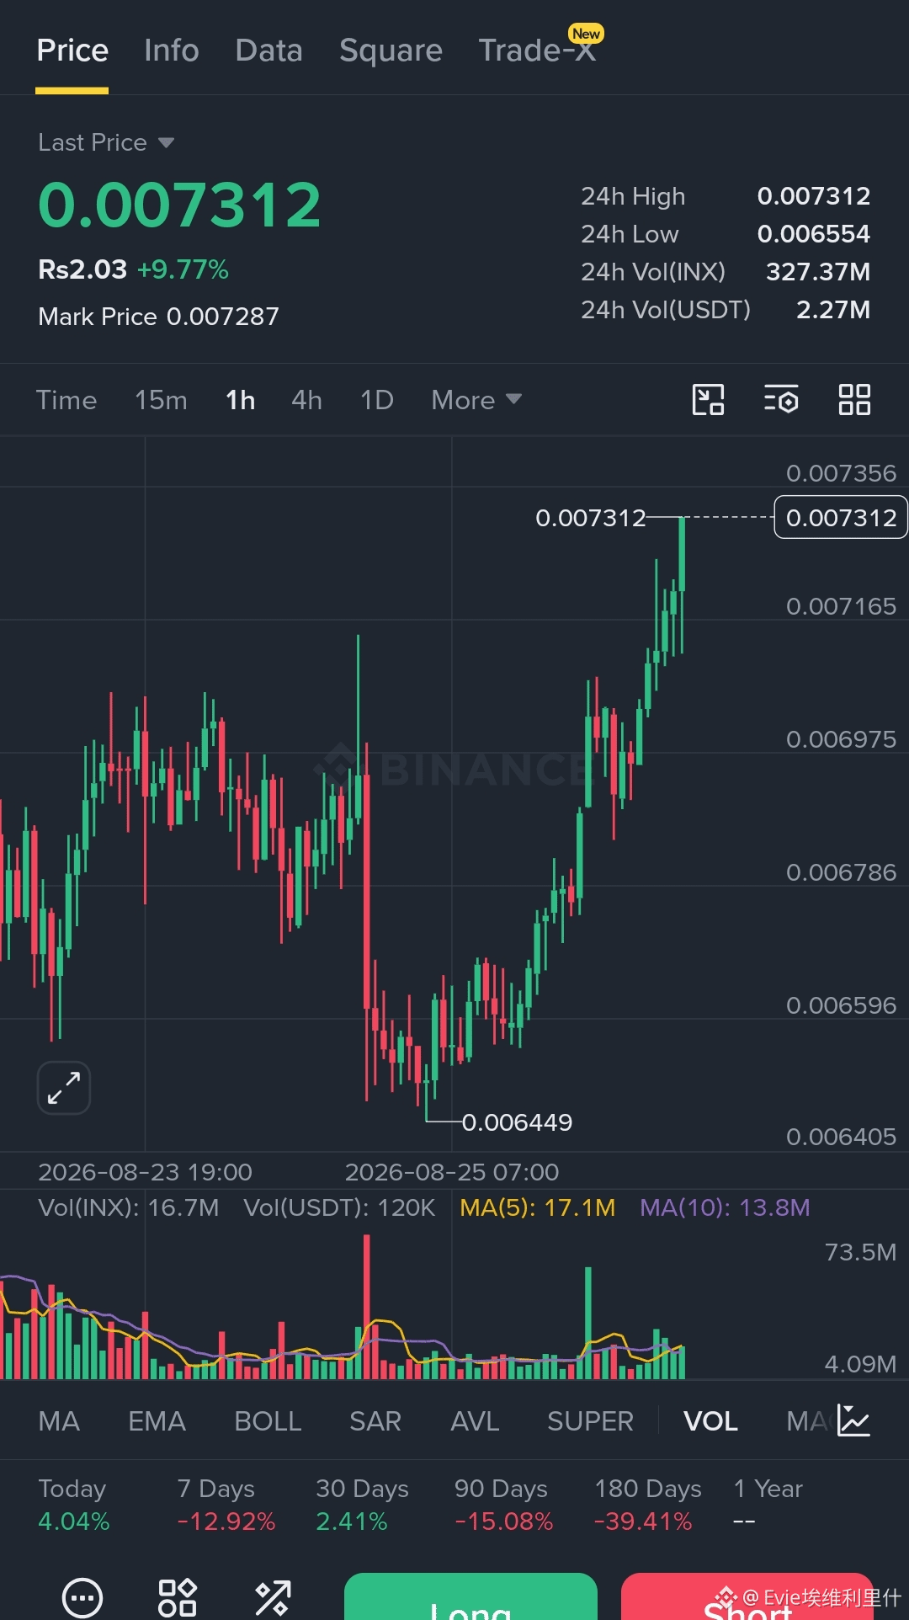Open chart settings list icon
The image size is (909, 1620).
[781, 400]
